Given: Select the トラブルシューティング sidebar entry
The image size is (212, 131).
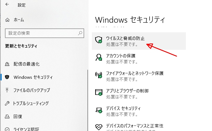Looking at the screenshot, I should pos(31,103).
